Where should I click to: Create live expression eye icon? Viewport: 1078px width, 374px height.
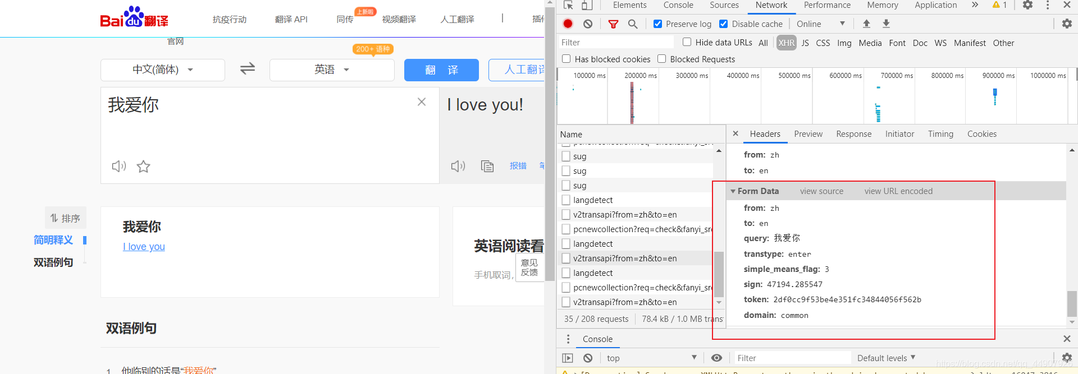[716, 358]
